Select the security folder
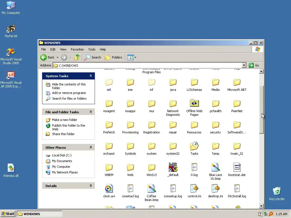Image resolution: width=291 pixels, height=218 pixels. click(x=215, y=127)
